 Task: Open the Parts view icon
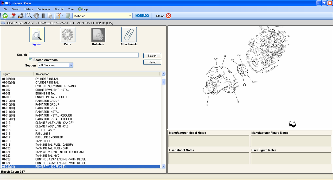[68, 35]
